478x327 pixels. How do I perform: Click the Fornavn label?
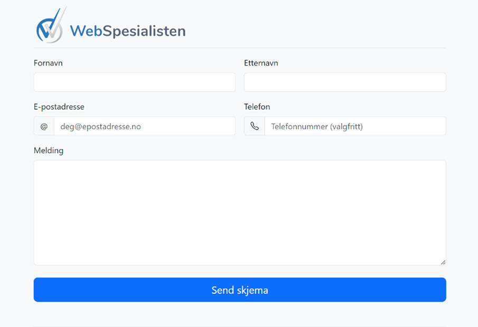tap(48, 63)
